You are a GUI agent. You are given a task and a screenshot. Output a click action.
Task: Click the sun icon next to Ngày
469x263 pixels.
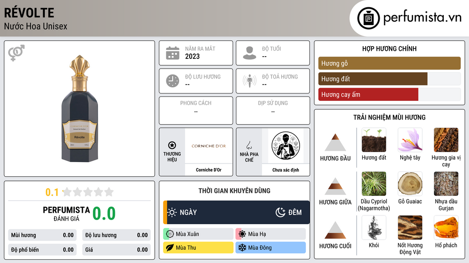[172, 212]
